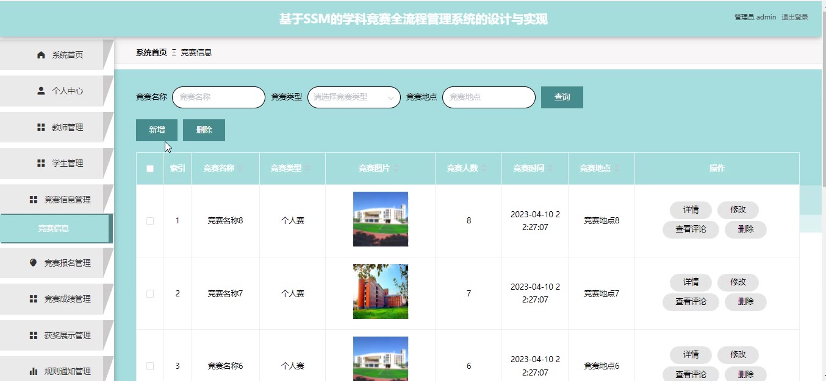Click the grid icon beside 获奖展示管理
826x381 pixels.
(34, 335)
